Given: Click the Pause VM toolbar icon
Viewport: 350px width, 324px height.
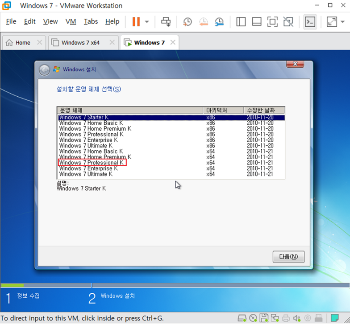Looking at the screenshot, I should (136, 21).
